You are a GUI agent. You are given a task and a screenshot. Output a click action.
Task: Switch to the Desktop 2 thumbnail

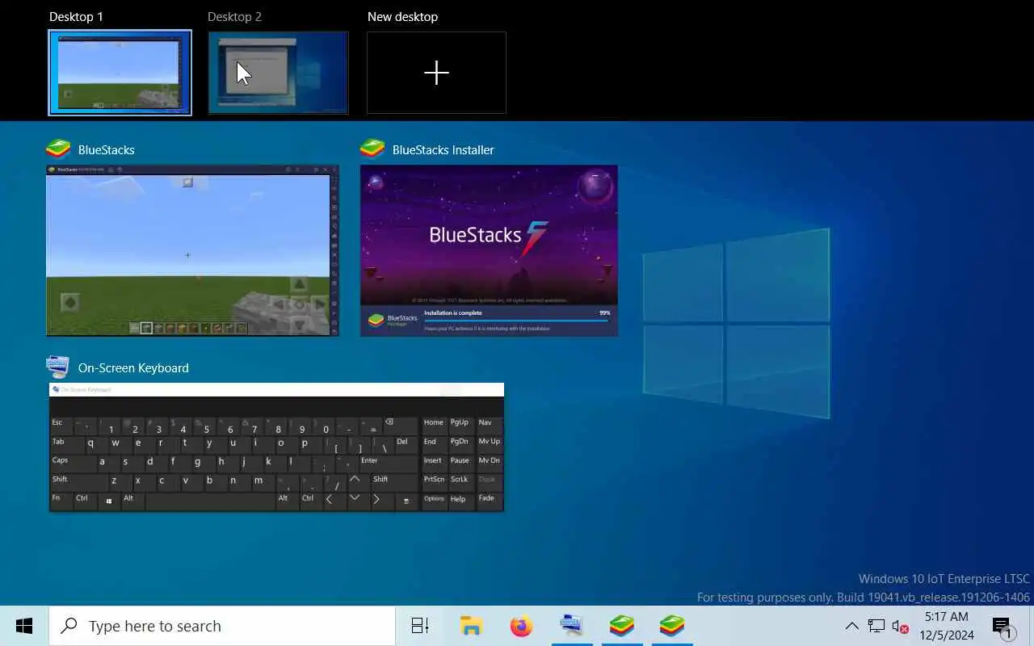click(278, 73)
